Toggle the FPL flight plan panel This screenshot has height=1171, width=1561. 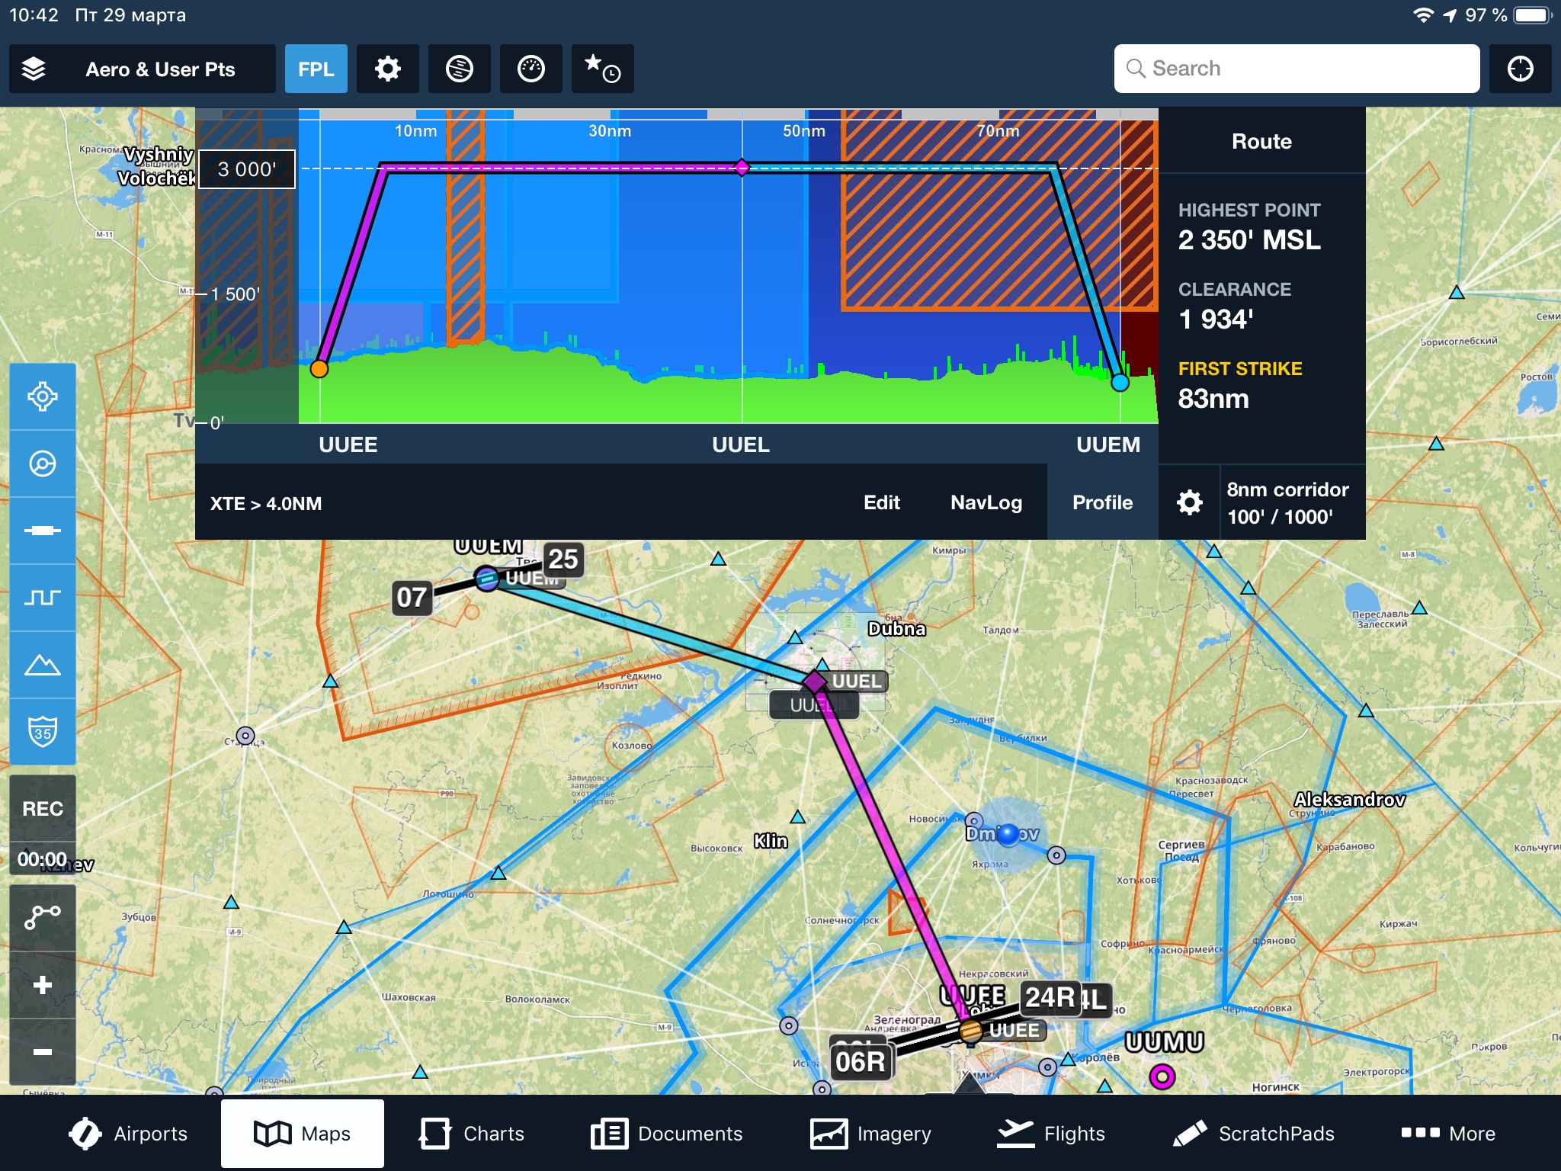316,69
